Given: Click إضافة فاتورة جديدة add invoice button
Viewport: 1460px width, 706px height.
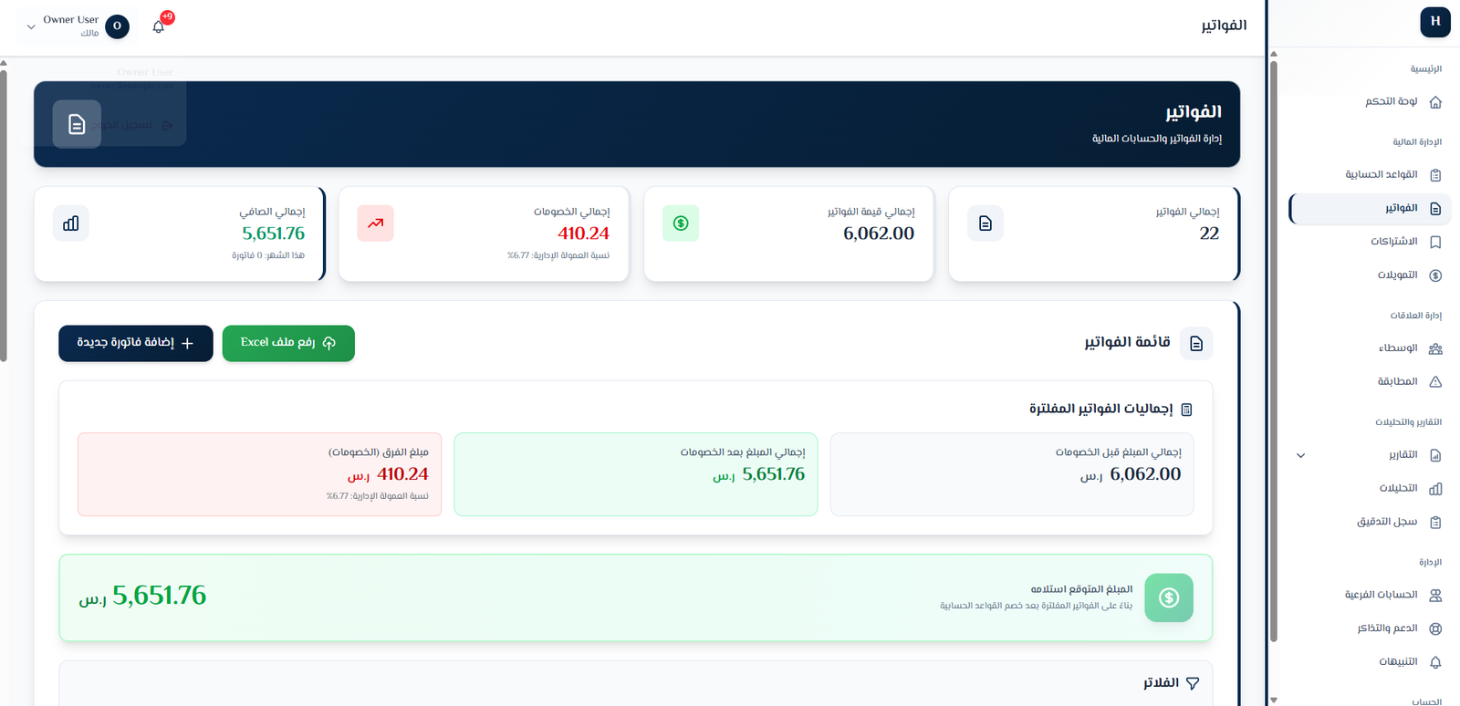Looking at the screenshot, I should point(136,343).
